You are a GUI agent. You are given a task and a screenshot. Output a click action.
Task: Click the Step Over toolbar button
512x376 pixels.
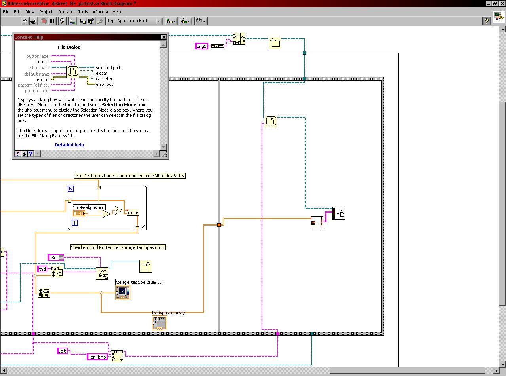pyautogui.click(x=92, y=21)
